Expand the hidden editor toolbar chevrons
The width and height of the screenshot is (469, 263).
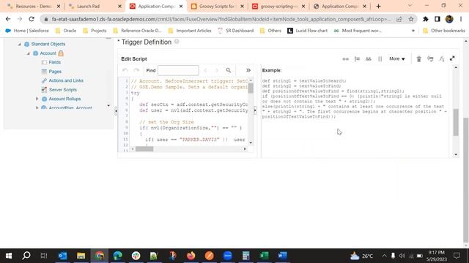tap(248, 70)
